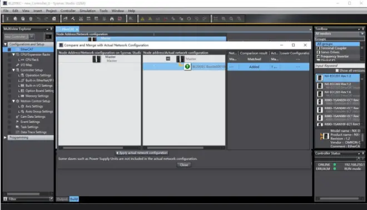
Task: Pin the Multiview Explorer panel
Action: tap(51, 29)
